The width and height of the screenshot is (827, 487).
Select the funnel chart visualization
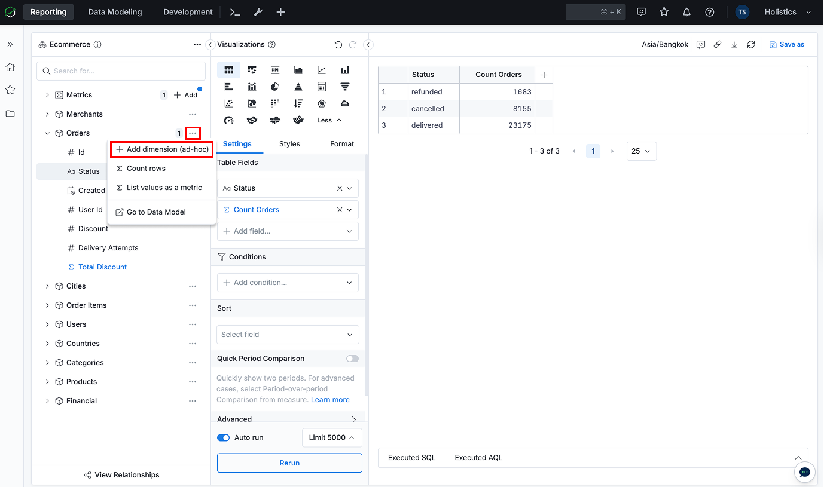click(345, 87)
